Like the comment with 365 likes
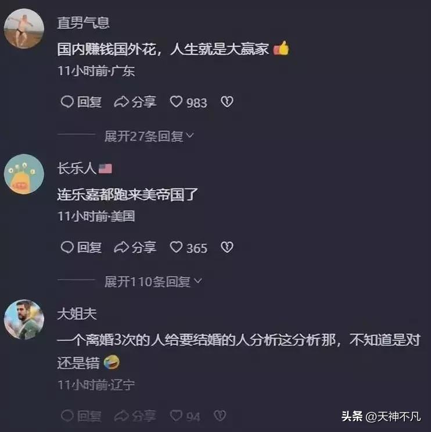 coord(188,248)
